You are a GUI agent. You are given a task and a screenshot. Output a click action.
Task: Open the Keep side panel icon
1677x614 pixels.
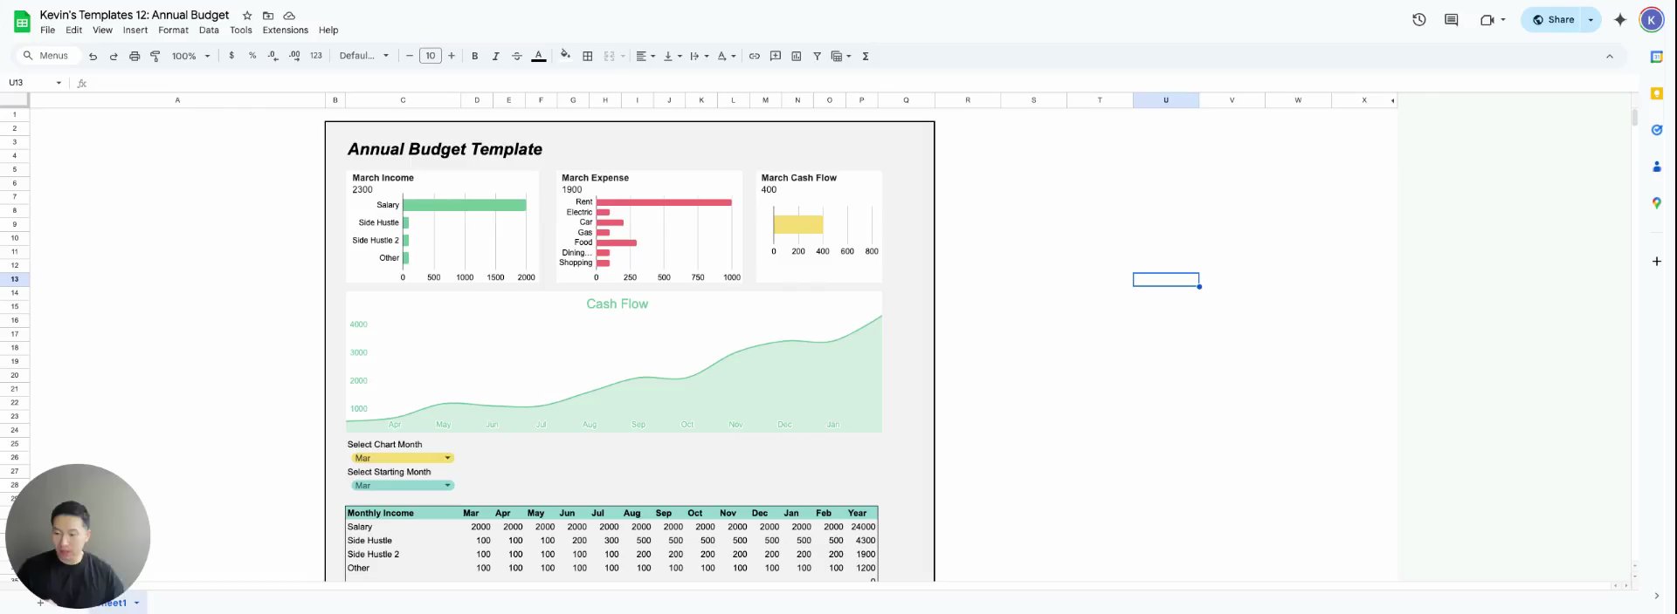coord(1657,93)
